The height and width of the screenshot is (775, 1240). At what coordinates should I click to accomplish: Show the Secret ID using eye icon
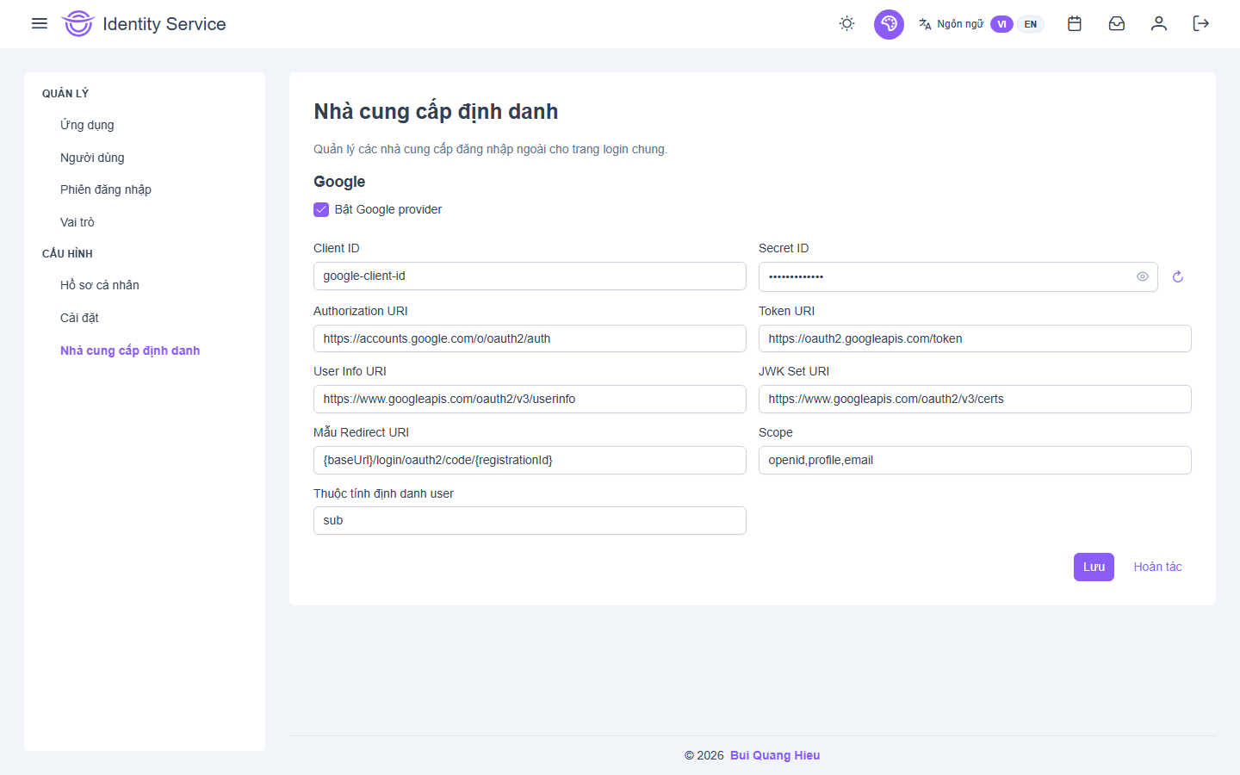(1142, 277)
